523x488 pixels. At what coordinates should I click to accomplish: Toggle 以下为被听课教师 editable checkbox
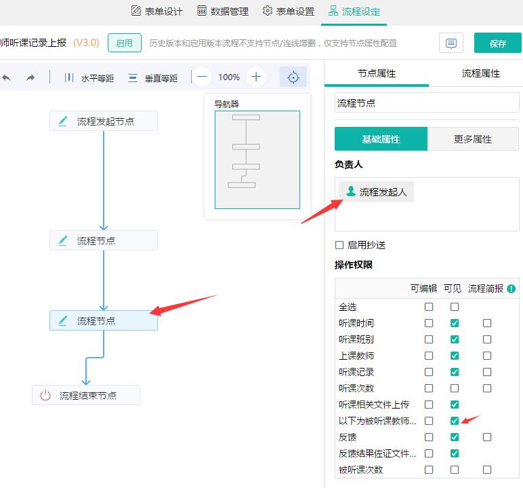click(x=429, y=421)
